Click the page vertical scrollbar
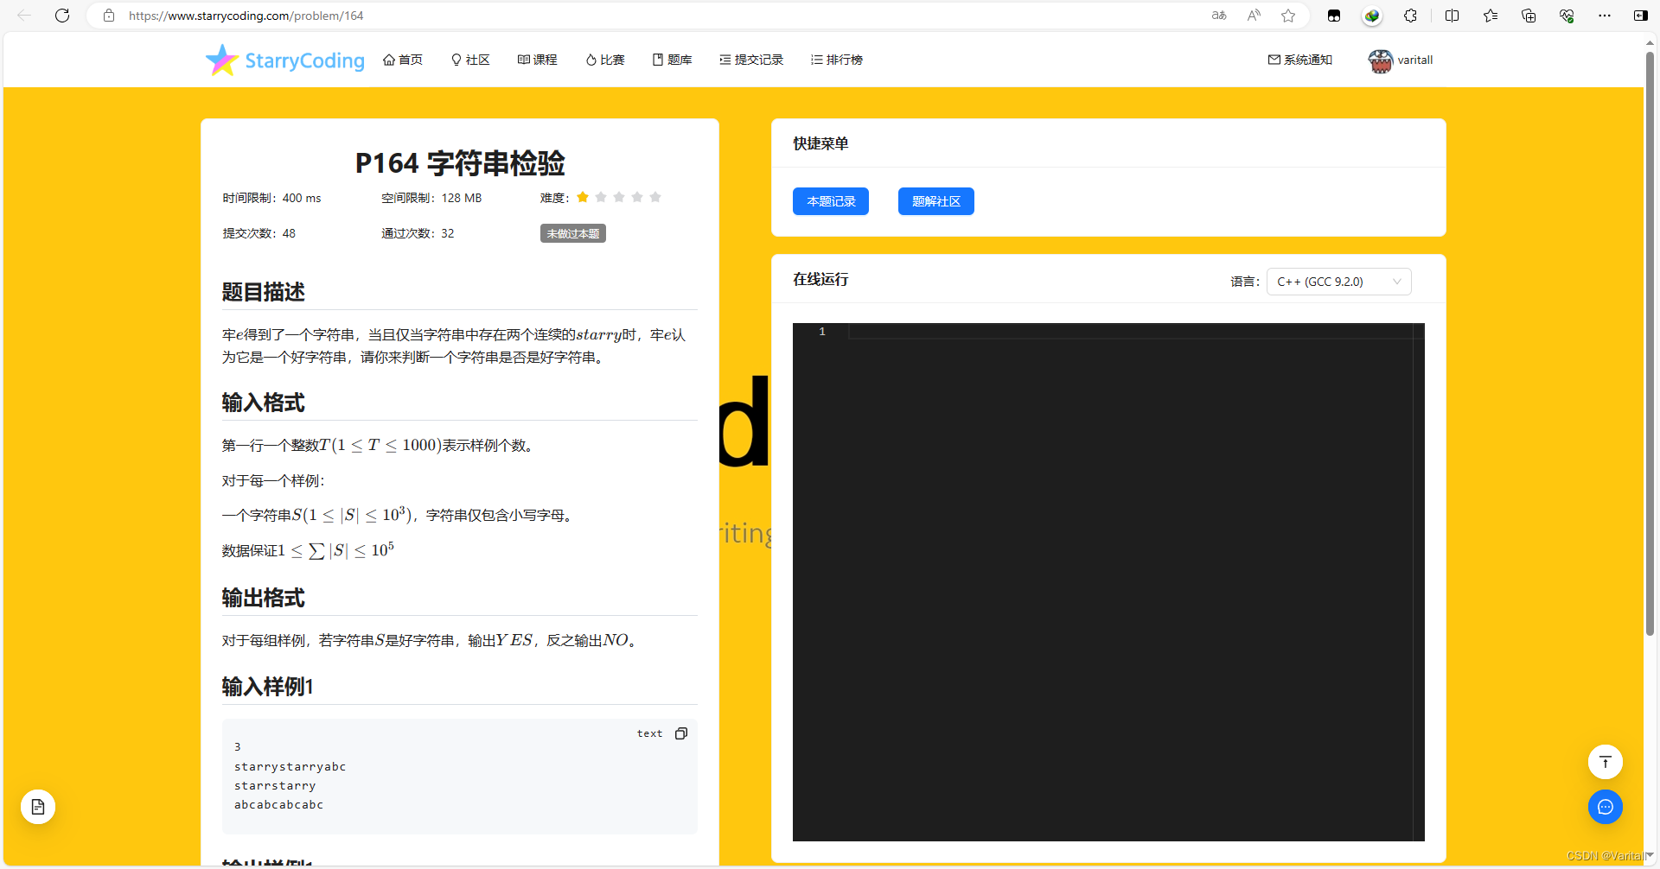This screenshot has width=1660, height=869. (1650, 346)
